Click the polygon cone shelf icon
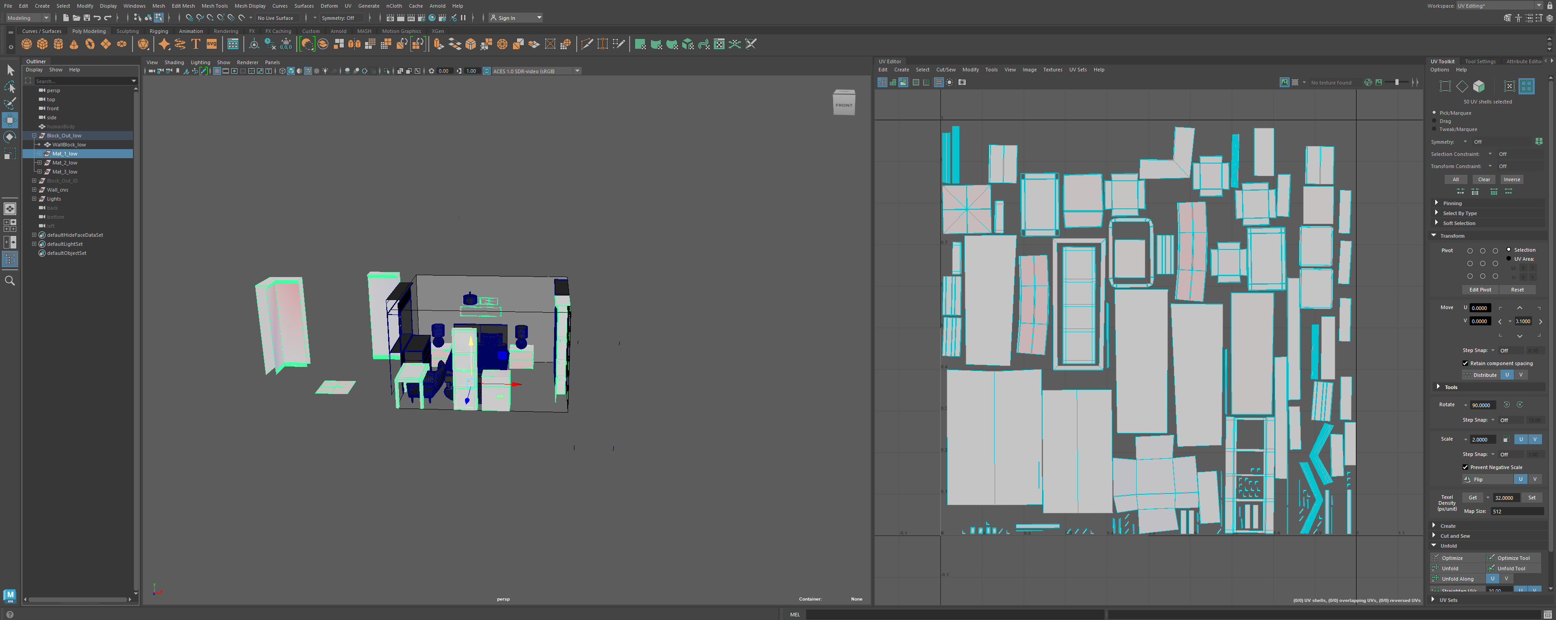Viewport: 1556px width, 620px height. point(74,44)
